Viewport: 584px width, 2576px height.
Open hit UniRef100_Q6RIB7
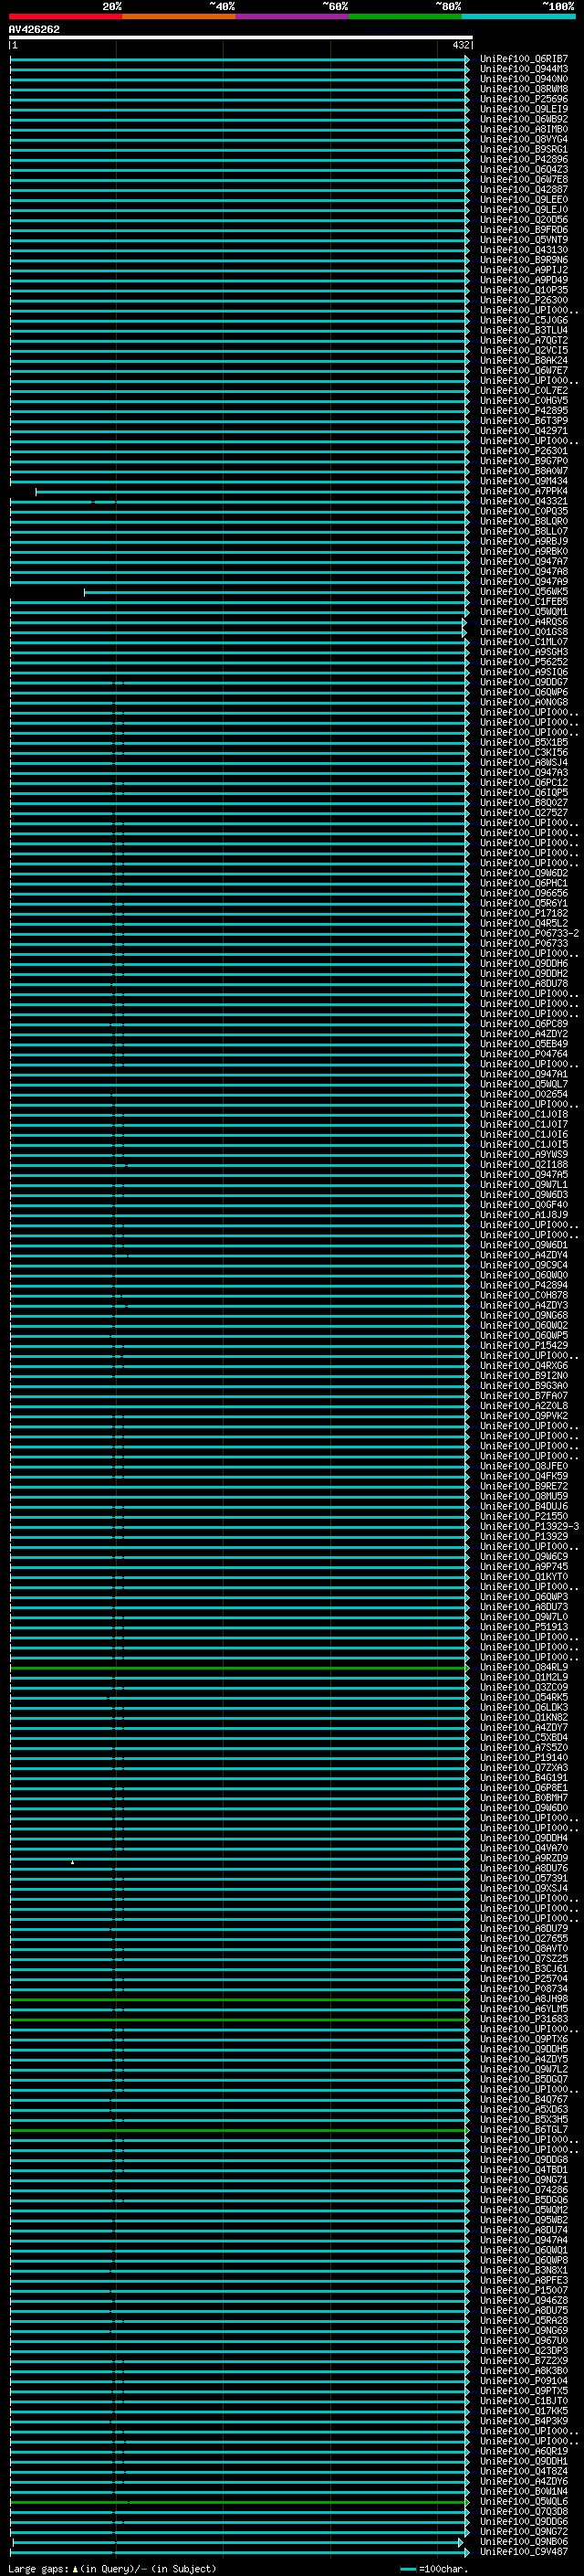click(x=523, y=59)
